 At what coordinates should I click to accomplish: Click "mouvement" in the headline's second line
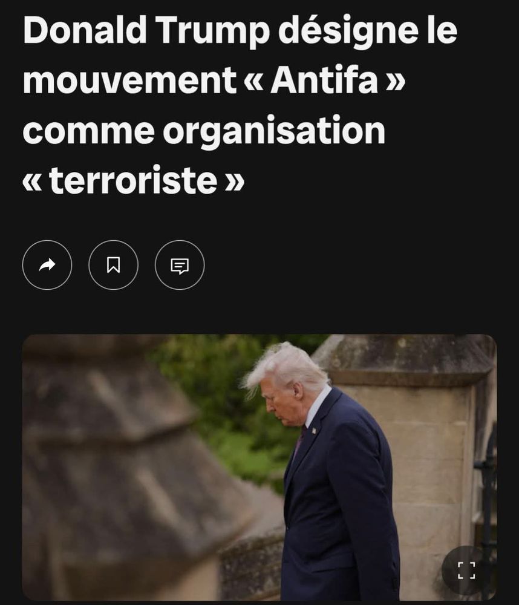(x=129, y=80)
